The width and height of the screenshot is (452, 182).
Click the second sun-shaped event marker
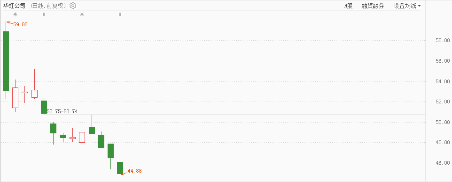tap(82, 15)
